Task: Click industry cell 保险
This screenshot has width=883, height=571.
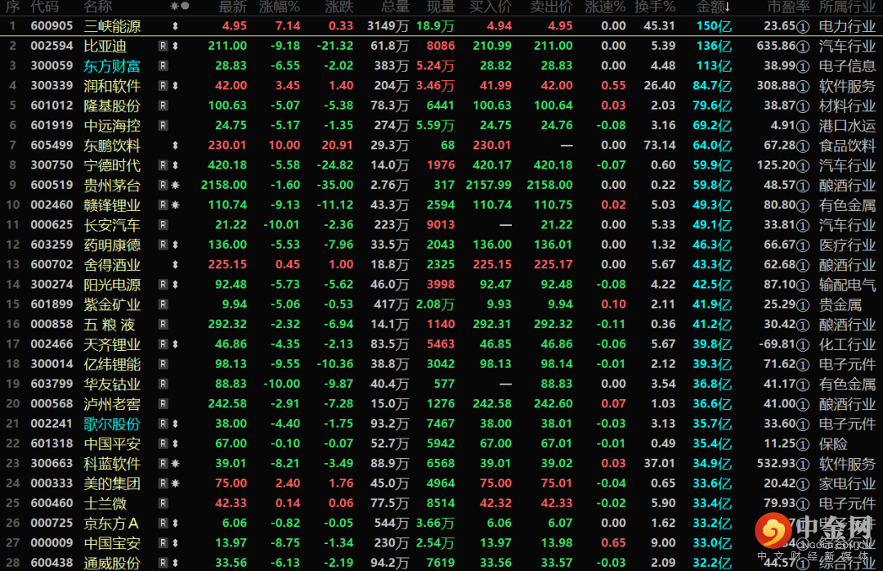Action: (833, 443)
